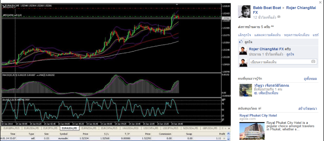Open the commenter Rojer ChiangMai FX avatar
The width and height of the screenshot is (324, 141).
(x=243, y=51)
